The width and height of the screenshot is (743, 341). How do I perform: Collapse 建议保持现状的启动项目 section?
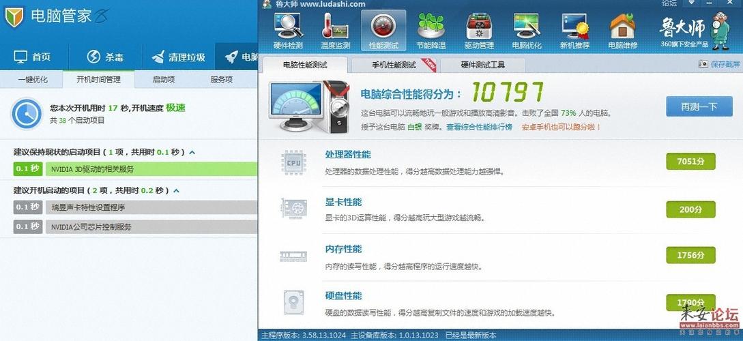pyautogui.click(x=192, y=153)
